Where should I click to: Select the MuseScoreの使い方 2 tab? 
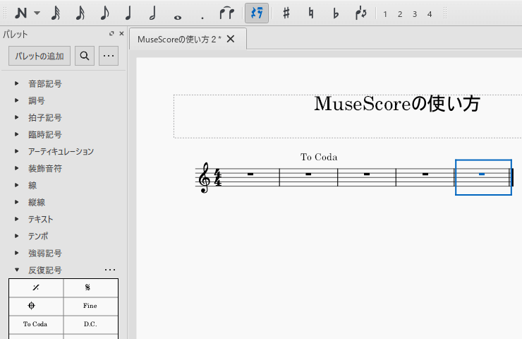[x=179, y=39]
